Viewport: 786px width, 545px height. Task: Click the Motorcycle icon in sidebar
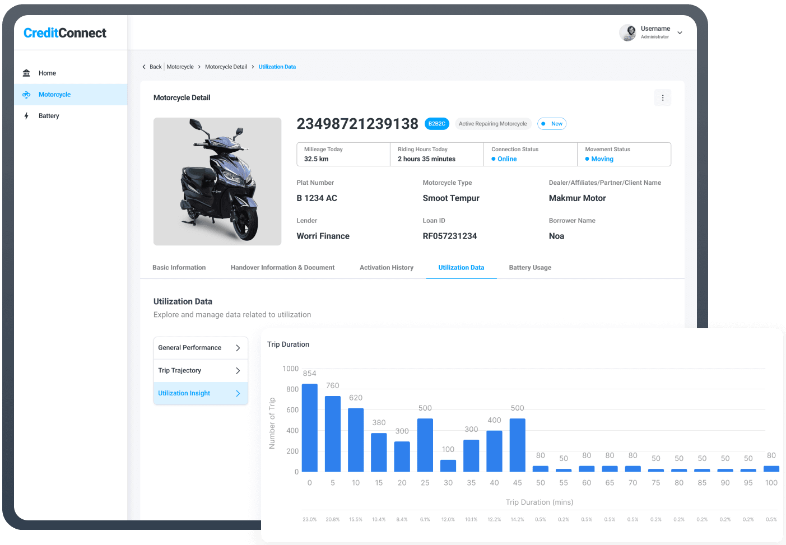coord(26,95)
